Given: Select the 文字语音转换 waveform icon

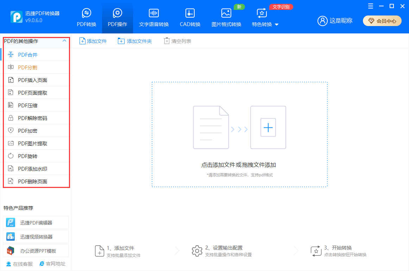Looking at the screenshot, I should [153, 13].
